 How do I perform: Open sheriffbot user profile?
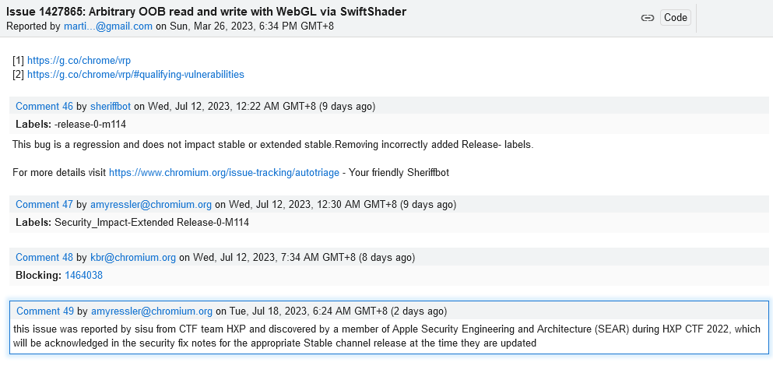(x=111, y=106)
